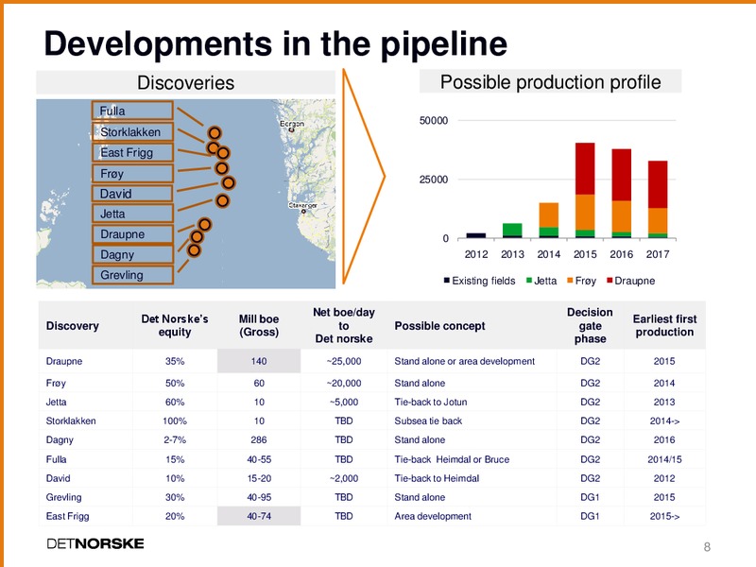
Task: Click the 'Developments in the pipeline' title
Action: pos(275,43)
